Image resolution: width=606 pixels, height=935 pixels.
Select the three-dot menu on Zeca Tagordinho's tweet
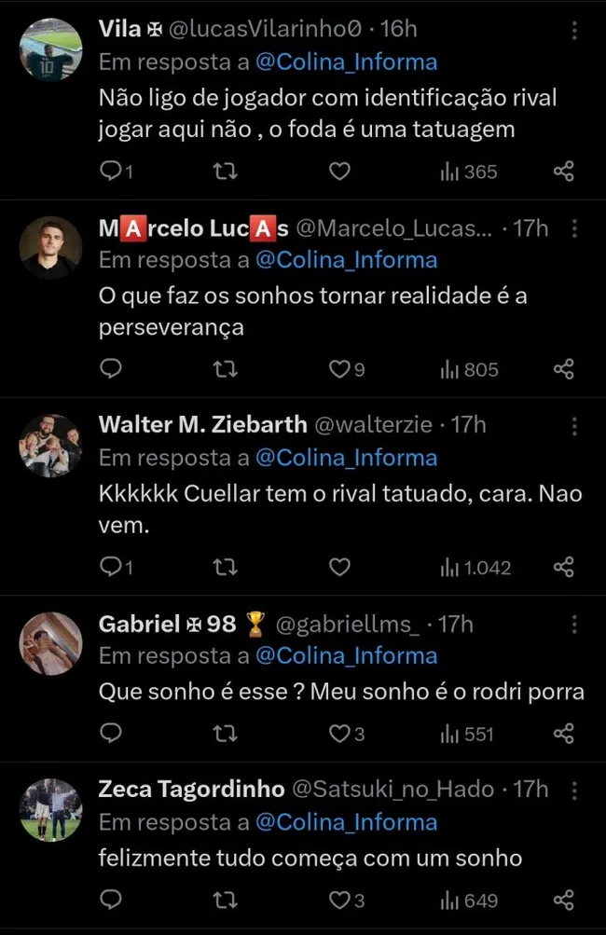coord(574,791)
